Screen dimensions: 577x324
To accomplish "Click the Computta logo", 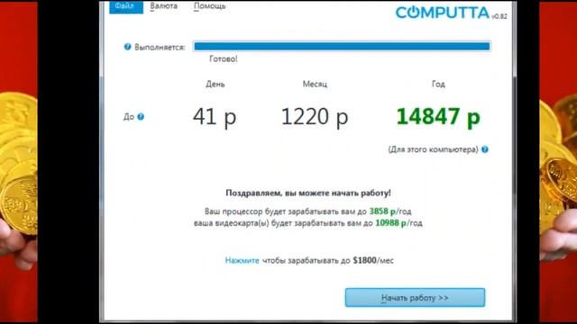I will [x=443, y=13].
